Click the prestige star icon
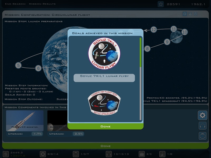 click(x=160, y=4)
